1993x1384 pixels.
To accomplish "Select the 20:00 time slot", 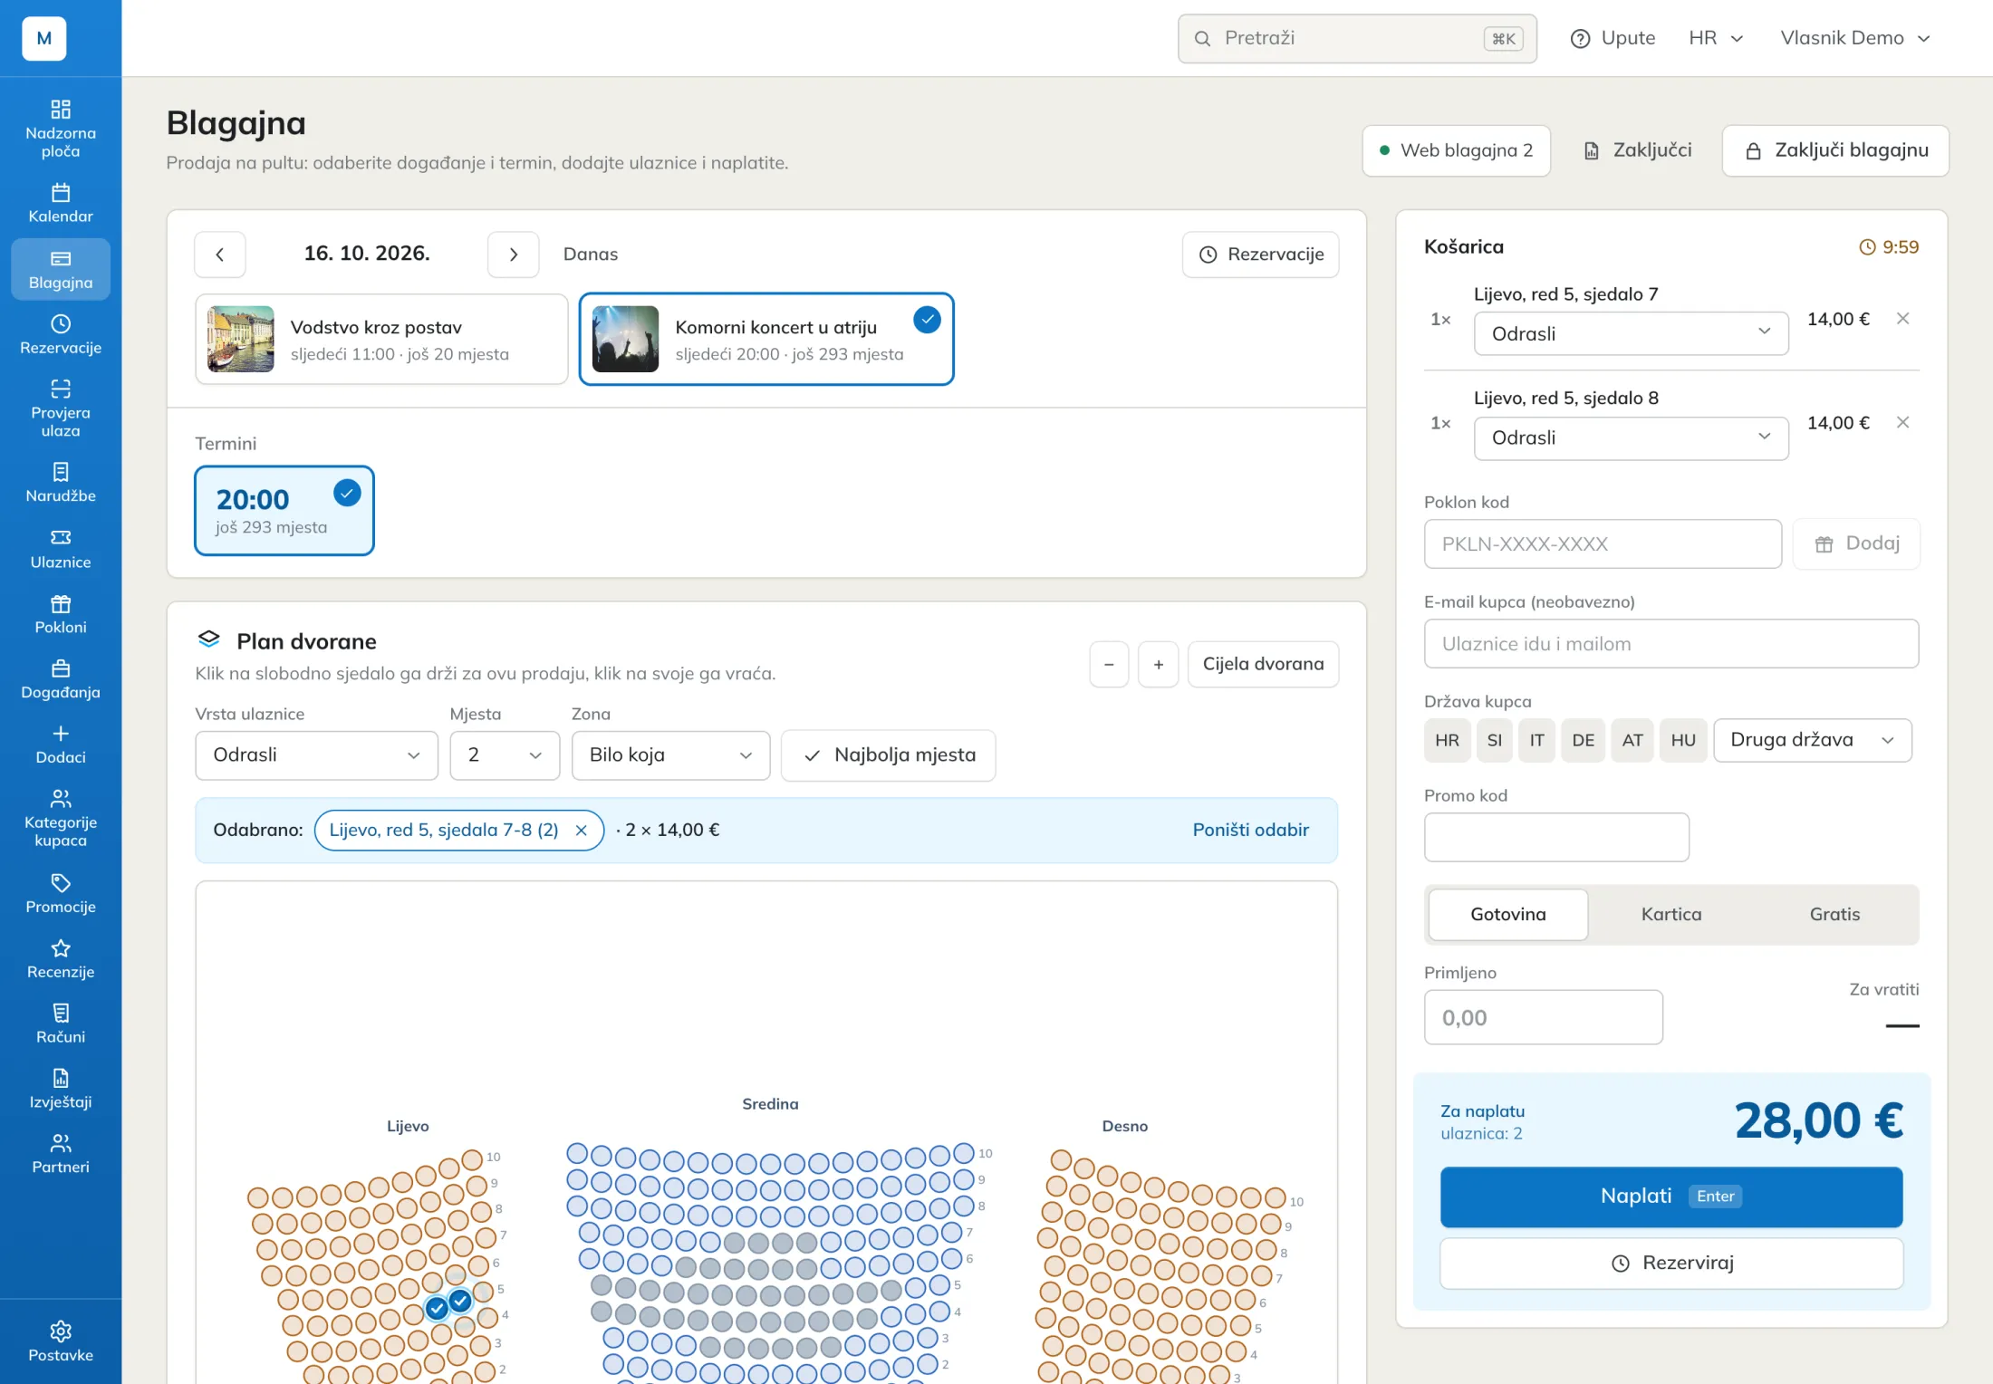I will pos(284,511).
